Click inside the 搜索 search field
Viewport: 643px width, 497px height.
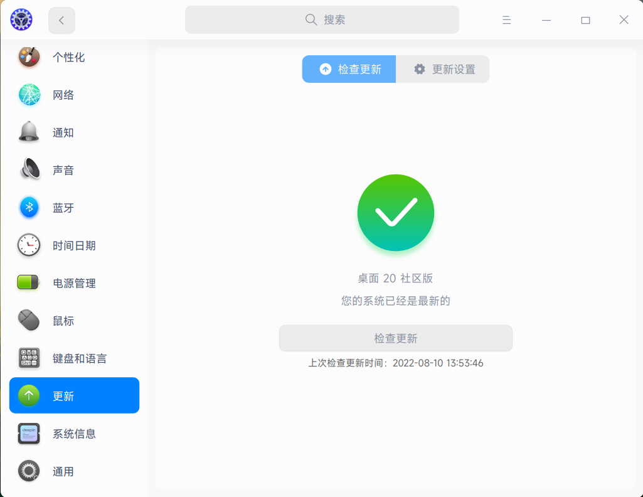point(322,19)
